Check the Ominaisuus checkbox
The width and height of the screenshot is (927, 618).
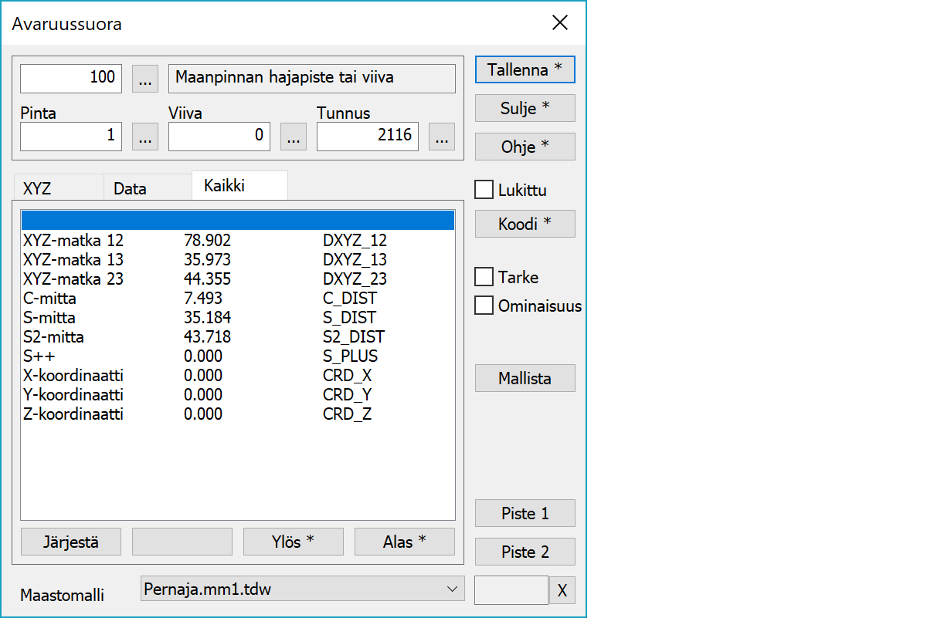coord(484,306)
